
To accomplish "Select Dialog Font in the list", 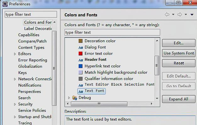I will pyautogui.click(x=95, y=47).
